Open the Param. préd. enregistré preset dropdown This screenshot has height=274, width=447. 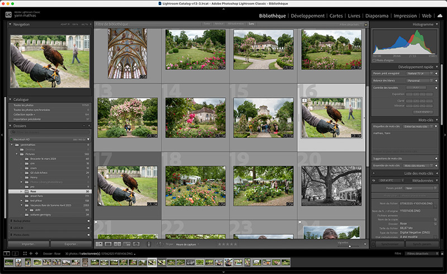pos(420,73)
